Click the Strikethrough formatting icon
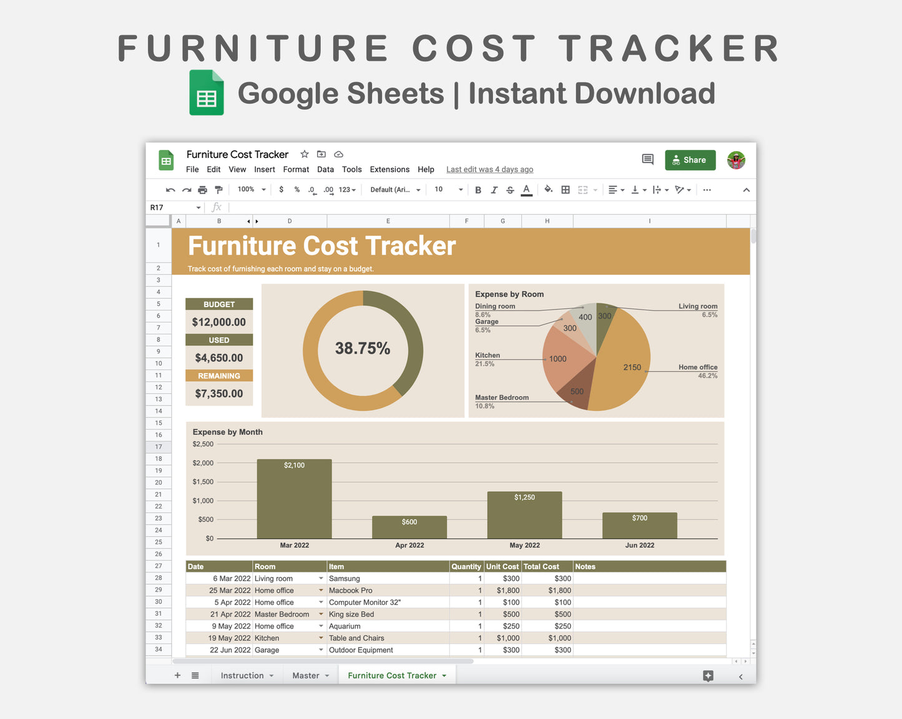902x719 pixels. [510, 189]
